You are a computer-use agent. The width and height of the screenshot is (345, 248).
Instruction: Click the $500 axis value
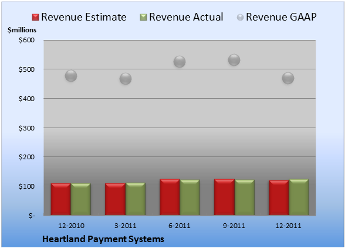click(26, 69)
